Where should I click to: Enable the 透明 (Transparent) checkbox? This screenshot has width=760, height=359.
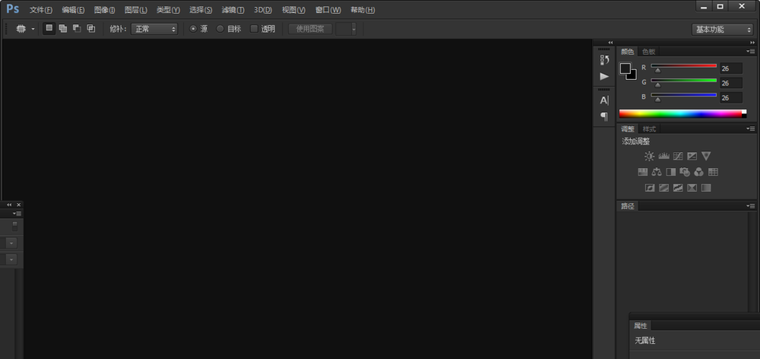255,29
